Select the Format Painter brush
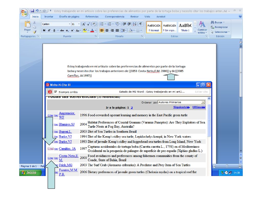Image resolution: width=262 pixels, height=197 pixels. pyautogui.click(x=35, y=32)
